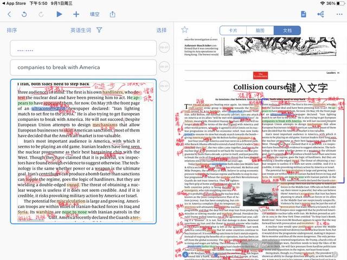Tap 选择 to select cards
The image size is (347, 260).
(x=162, y=30)
